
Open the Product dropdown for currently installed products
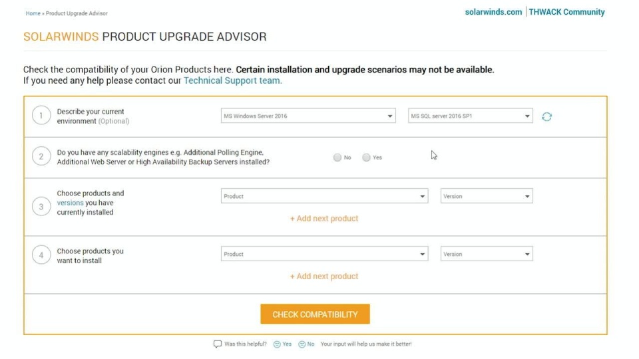point(324,197)
